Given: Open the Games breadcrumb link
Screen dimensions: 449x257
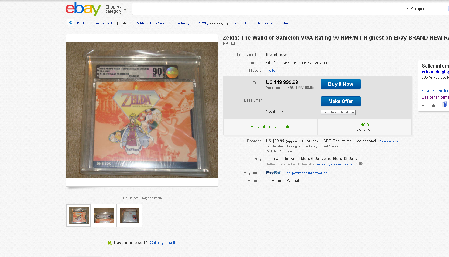Looking at the screenshot, I should (288, 23).
